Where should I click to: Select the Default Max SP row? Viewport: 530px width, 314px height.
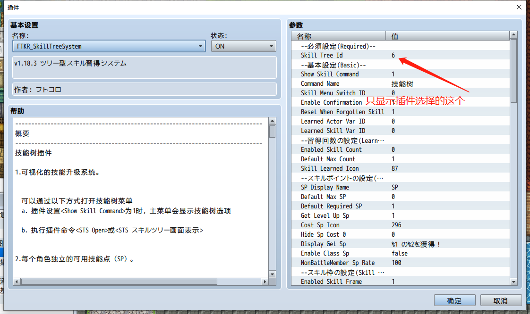click(401, 197)
